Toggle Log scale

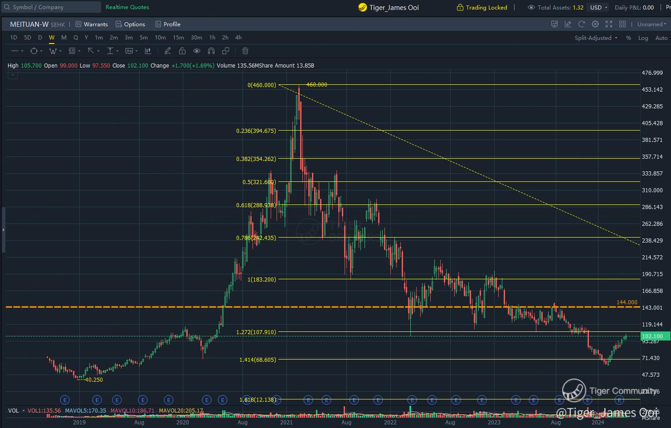pos(643,38)
